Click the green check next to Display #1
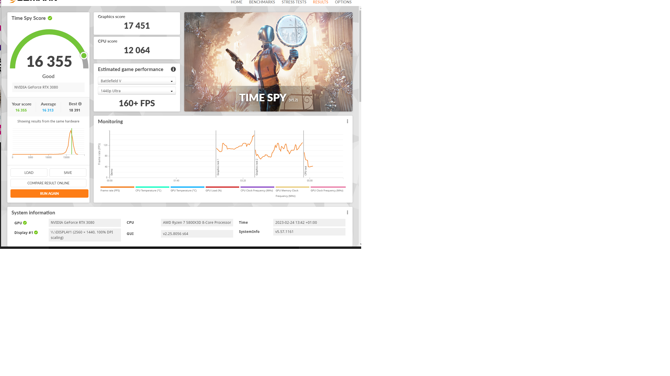The image size is (670, 376). click(36, 232)
